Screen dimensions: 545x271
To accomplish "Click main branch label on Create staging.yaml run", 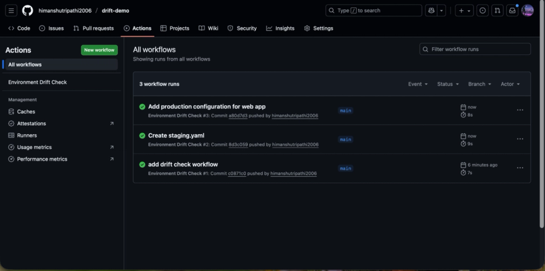I will tap(346, 140).
